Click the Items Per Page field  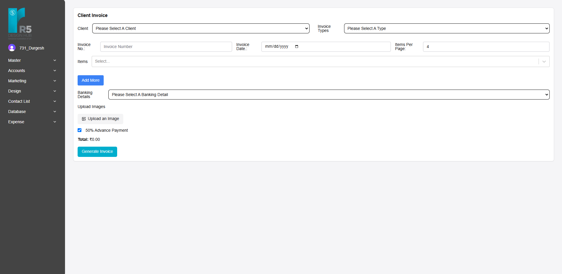(x=486, y=47)
